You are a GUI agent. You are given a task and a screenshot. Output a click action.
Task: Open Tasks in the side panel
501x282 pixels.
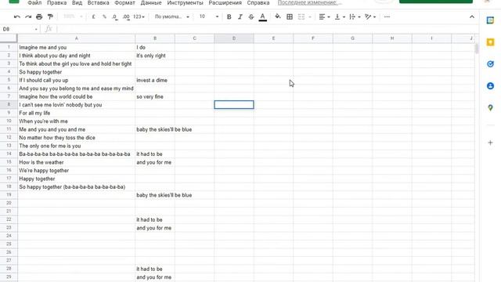490,64
